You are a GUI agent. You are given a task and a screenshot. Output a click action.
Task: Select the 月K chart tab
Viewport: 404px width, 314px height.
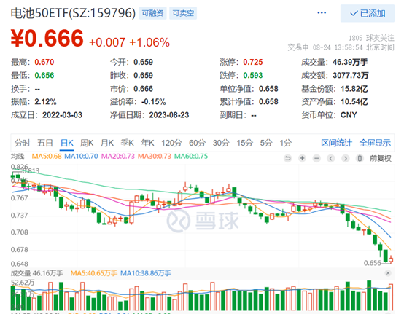click(107, 143)
